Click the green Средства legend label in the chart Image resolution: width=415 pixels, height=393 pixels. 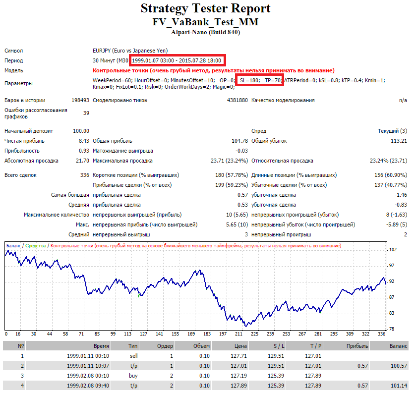coord(36,246)
